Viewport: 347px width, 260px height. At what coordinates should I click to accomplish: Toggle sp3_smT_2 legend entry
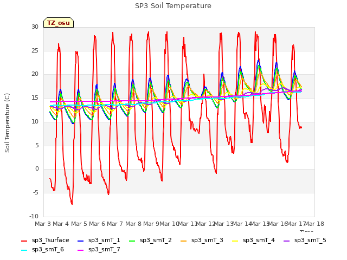tap(150, 240)
